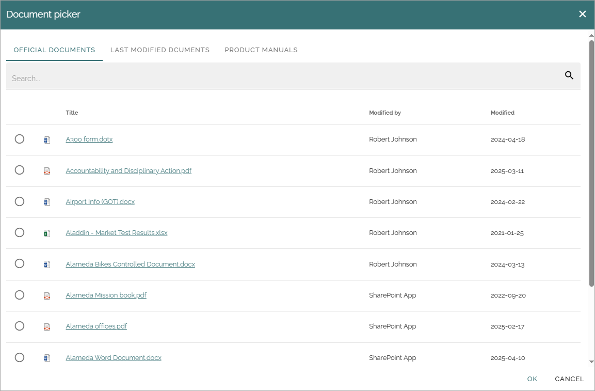Open A300 form.dotx link
Image resolution: width=595 pixels, height=391 pixels.
tap(89, 139)
